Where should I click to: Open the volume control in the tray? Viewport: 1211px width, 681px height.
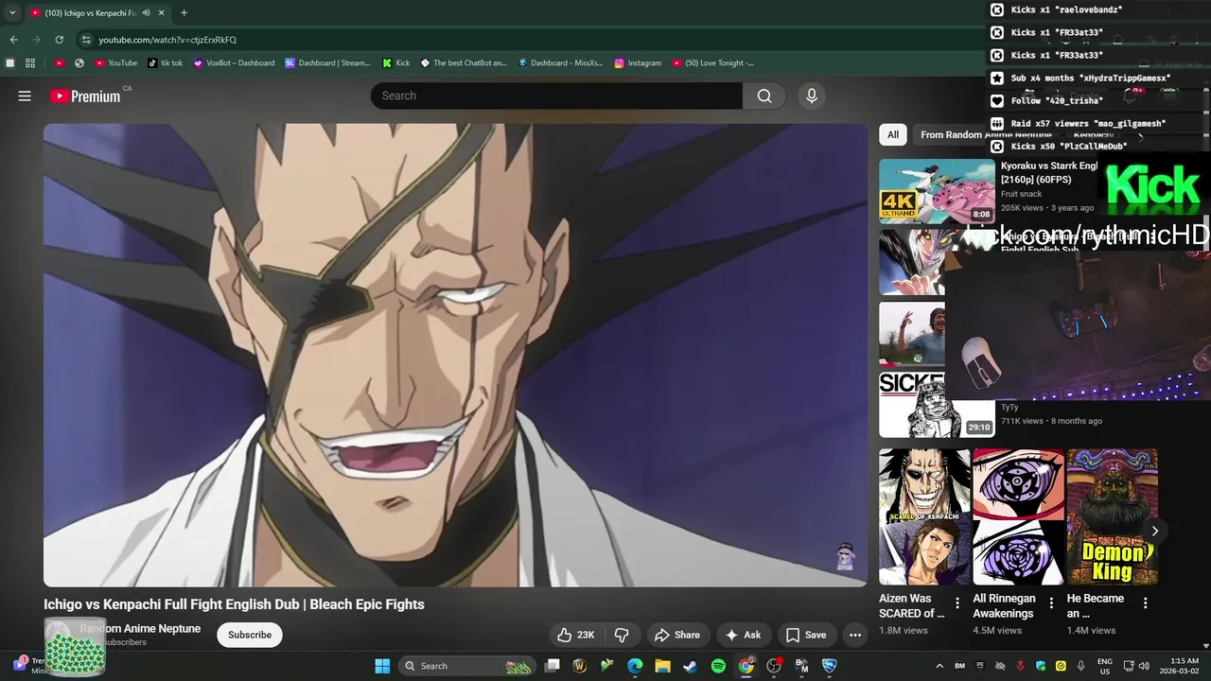[1144, 666]
